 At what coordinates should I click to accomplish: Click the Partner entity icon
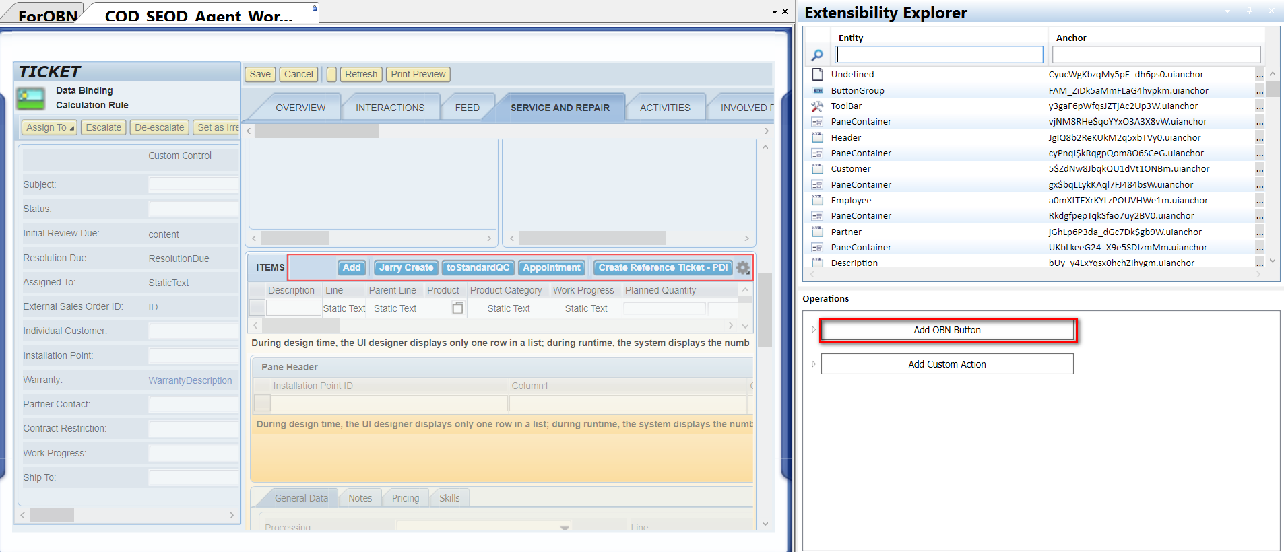[817, 232]
